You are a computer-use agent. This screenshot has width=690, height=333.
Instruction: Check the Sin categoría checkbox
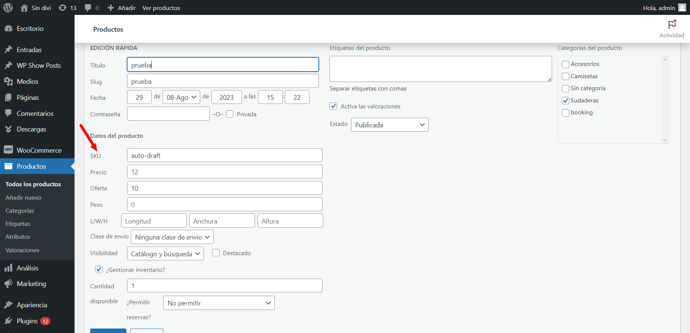[565, 88]
